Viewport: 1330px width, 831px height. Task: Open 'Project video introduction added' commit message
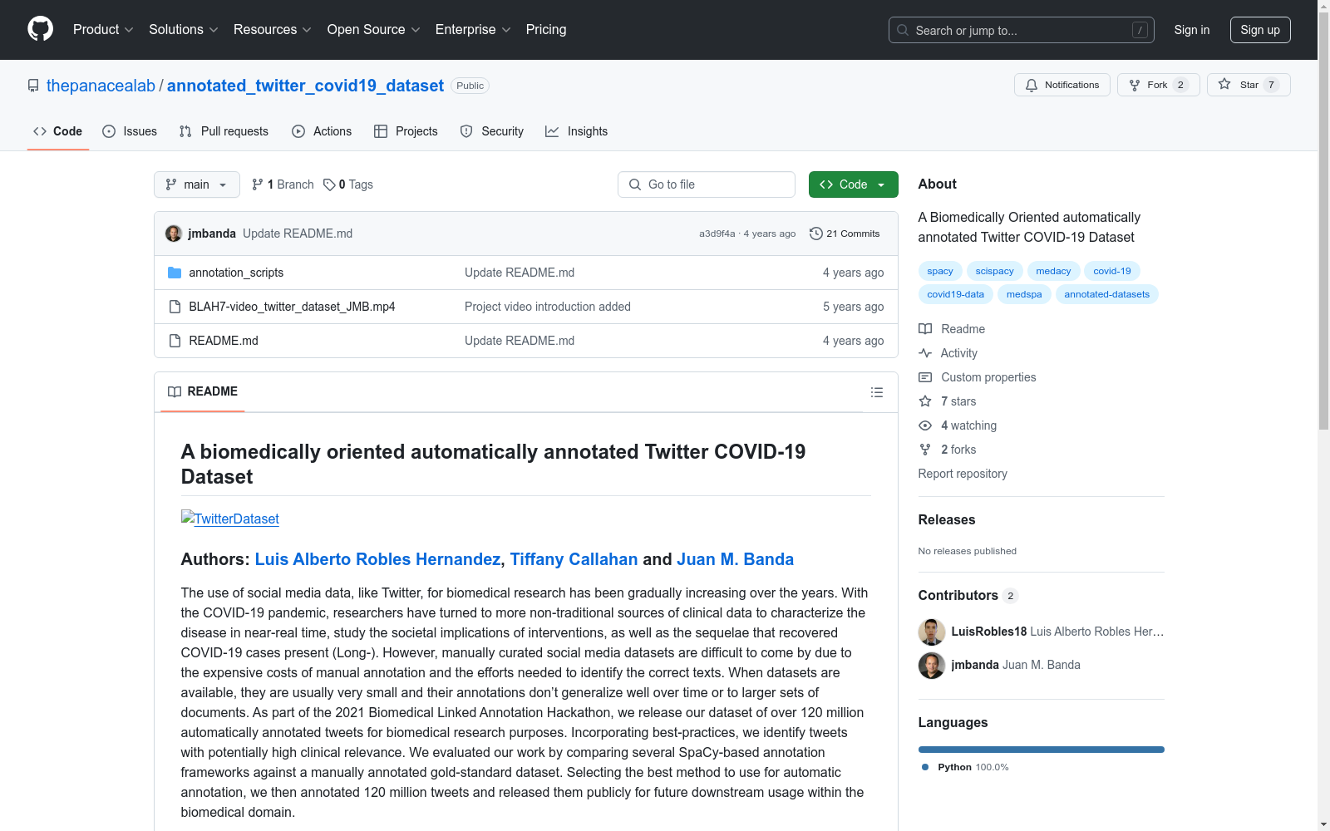coord(548,307)
